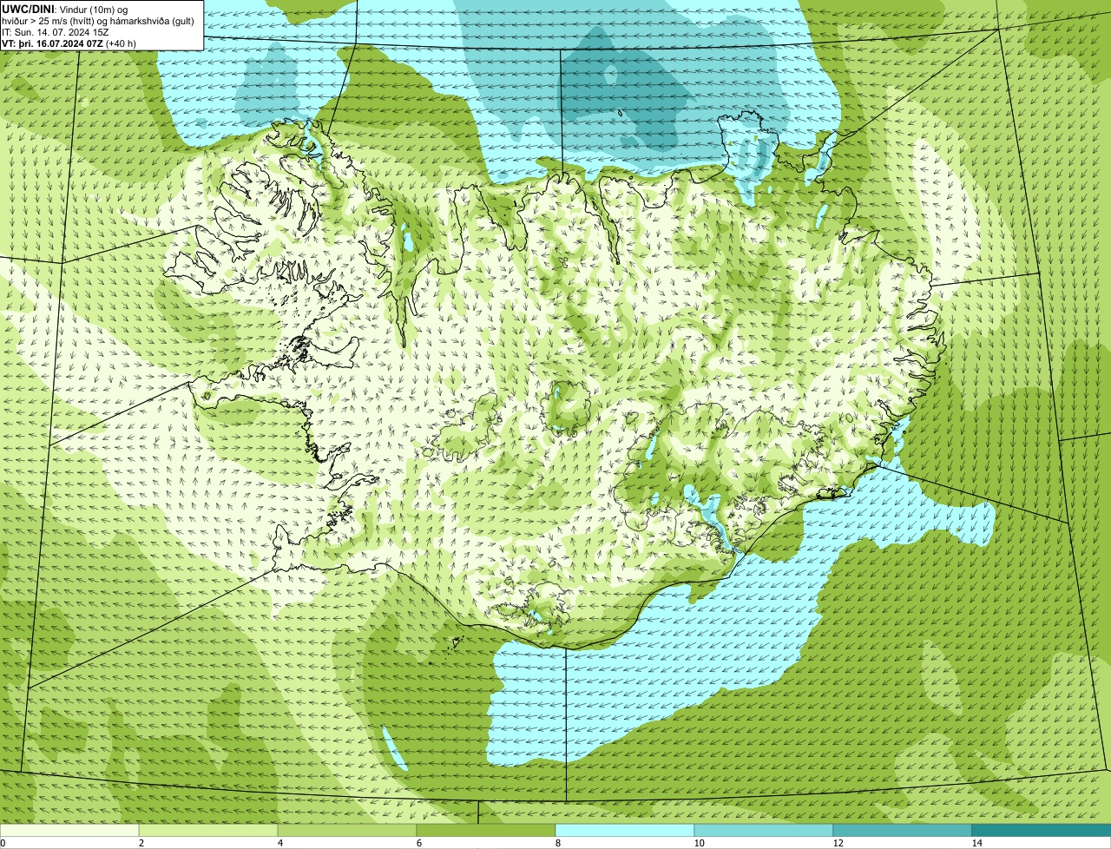Click the darkest teal legend swatch above 14
This screenshot has height=849, width=1111.
[x=1042, y=831]
